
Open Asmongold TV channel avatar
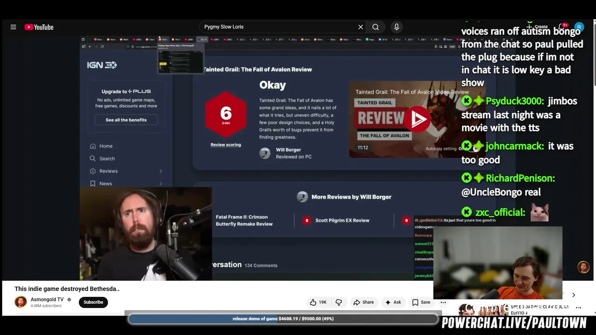20,302
